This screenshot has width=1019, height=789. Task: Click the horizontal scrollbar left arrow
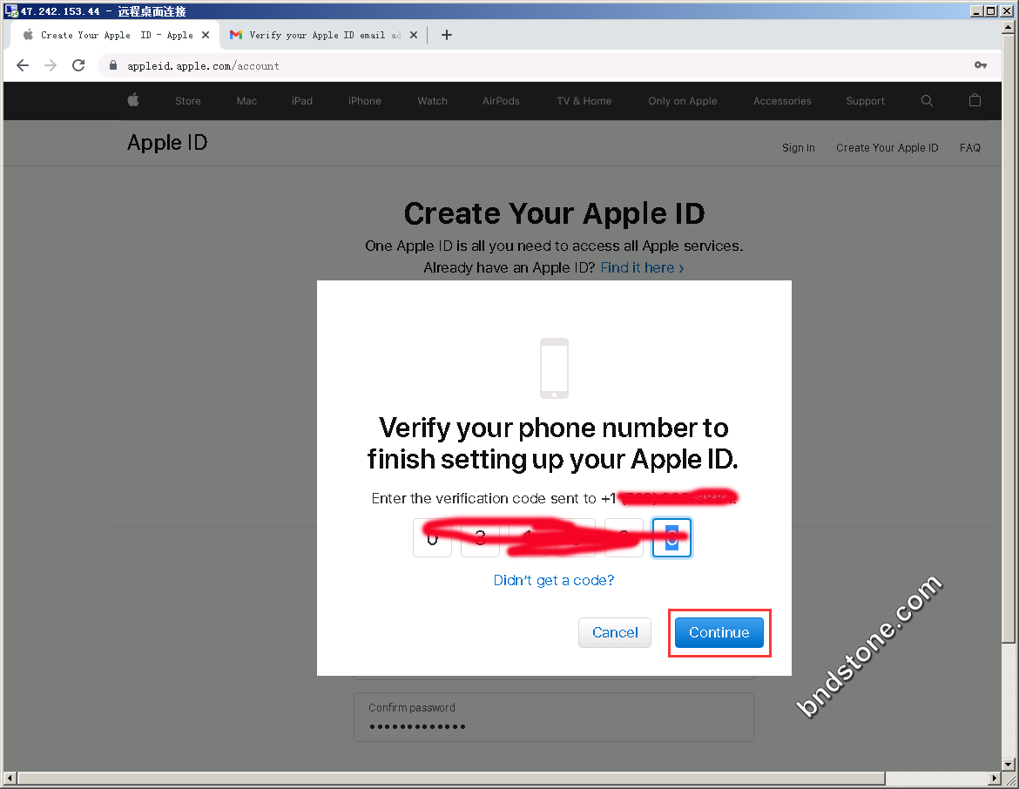pos(10,778)
